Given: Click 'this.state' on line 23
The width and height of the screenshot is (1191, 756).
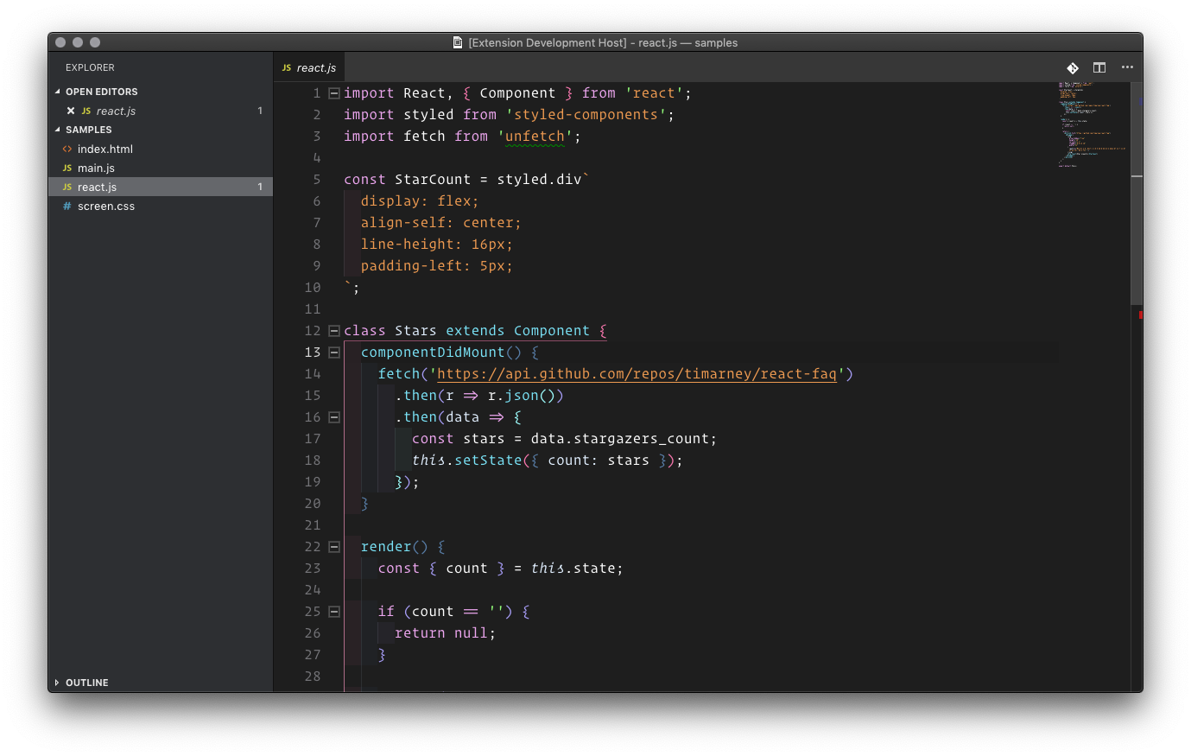Looking at the screenshot, I should tap(573, 569).
